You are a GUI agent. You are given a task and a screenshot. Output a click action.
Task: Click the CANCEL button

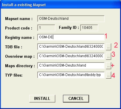point(76,99)
